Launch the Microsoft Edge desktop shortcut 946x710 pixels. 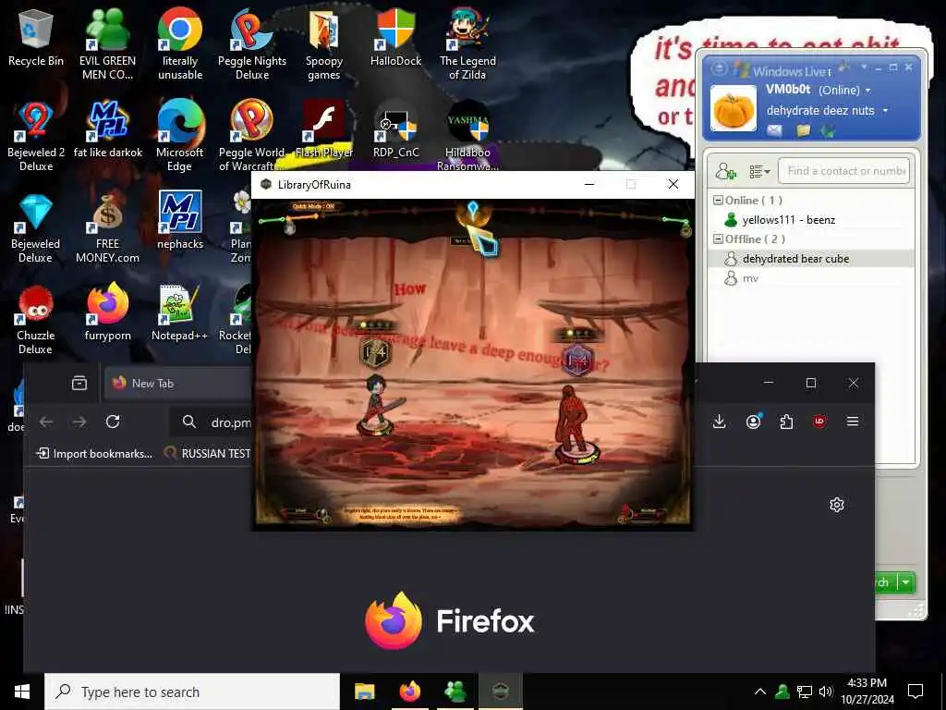(180, 135)
